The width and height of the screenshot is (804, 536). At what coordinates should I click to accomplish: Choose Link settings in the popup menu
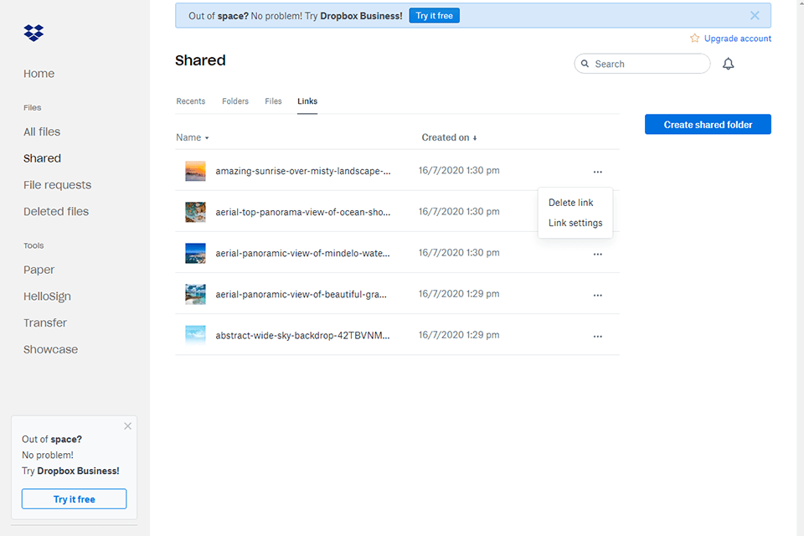click(575, 223)
